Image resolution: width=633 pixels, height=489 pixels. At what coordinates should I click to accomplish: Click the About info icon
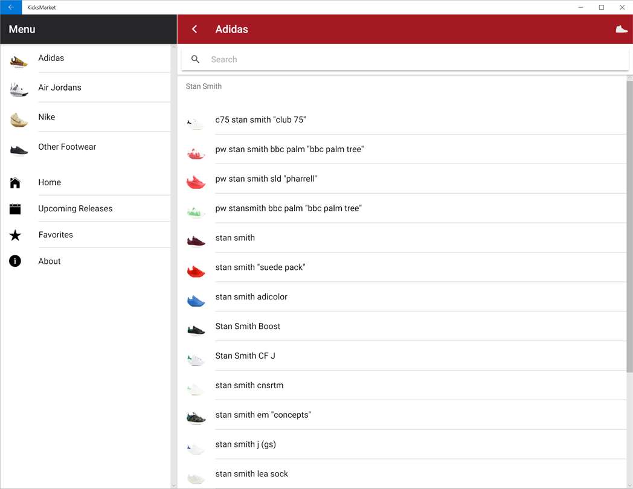click(x=15, y=261)
